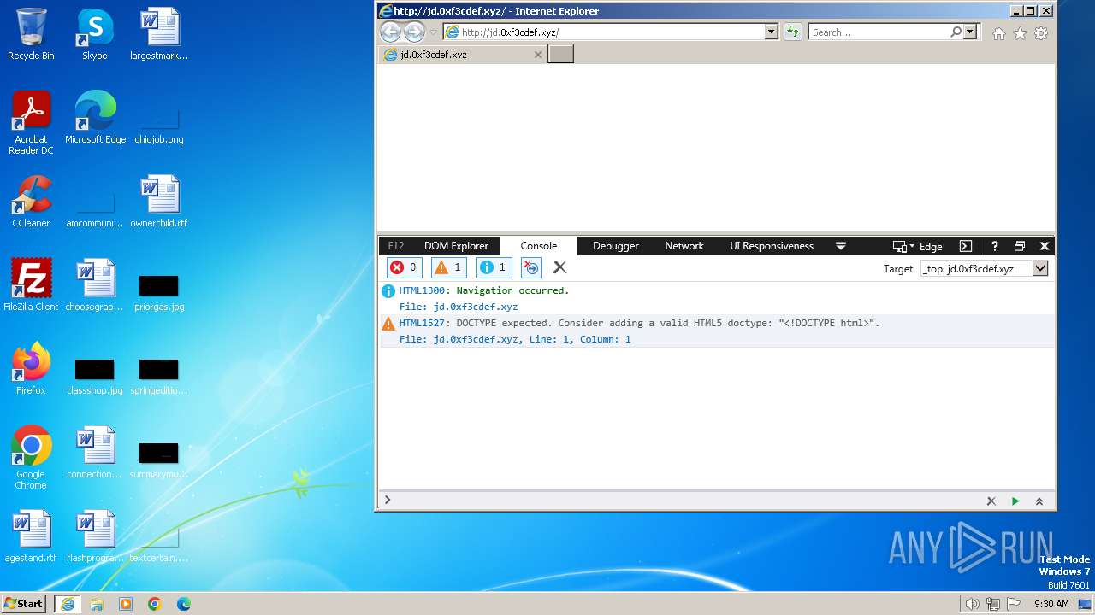1095x615 pixels.
Task: Click the volume speaker tray icon
Action: pyautogui.click(x=972, y=604)
